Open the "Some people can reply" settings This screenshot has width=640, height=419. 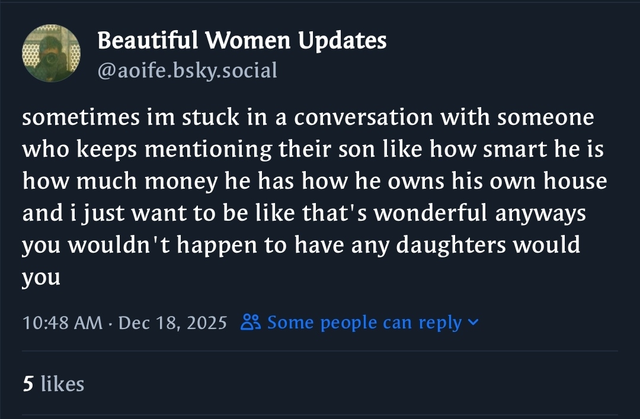364,323
